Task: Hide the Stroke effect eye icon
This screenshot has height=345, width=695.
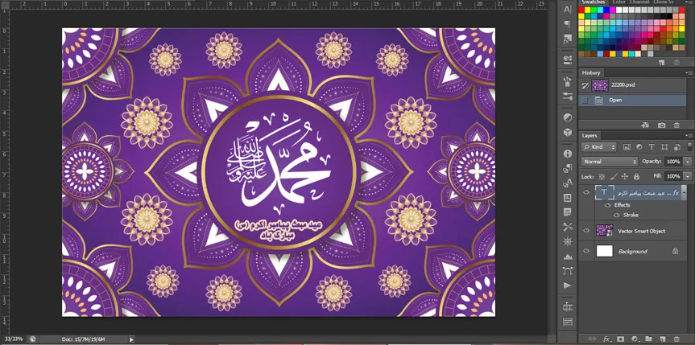Action: [617, 215]
